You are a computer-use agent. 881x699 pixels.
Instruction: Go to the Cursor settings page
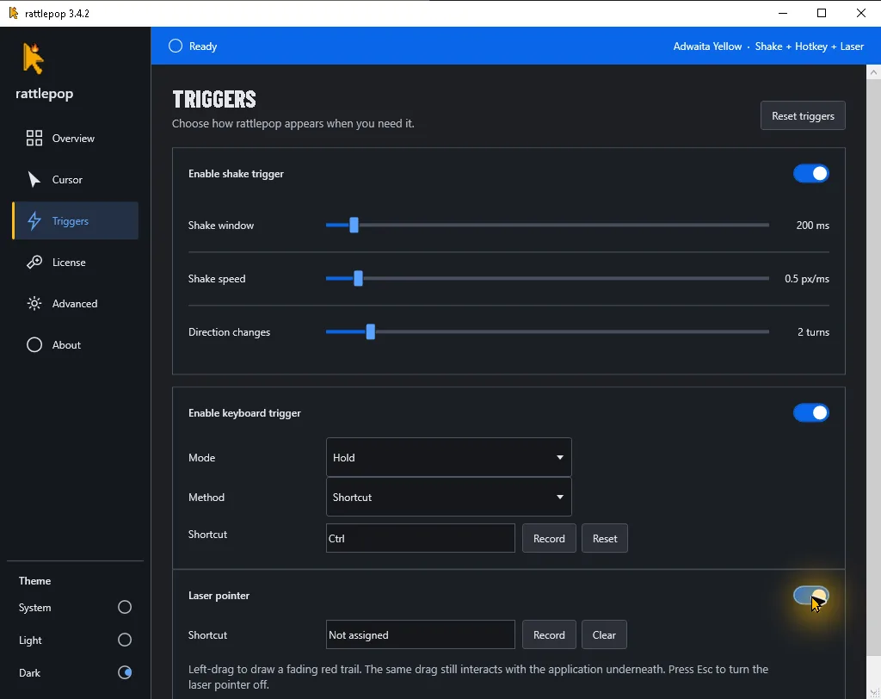point(76,179)
